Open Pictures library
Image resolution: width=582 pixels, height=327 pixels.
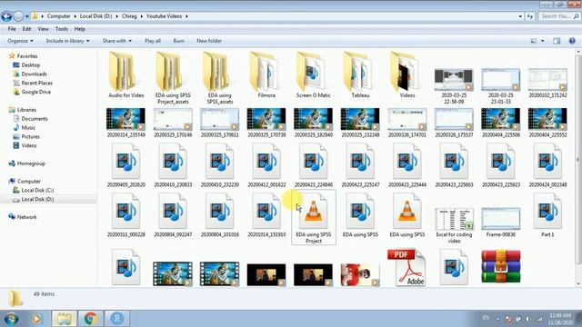pos(30,136)
